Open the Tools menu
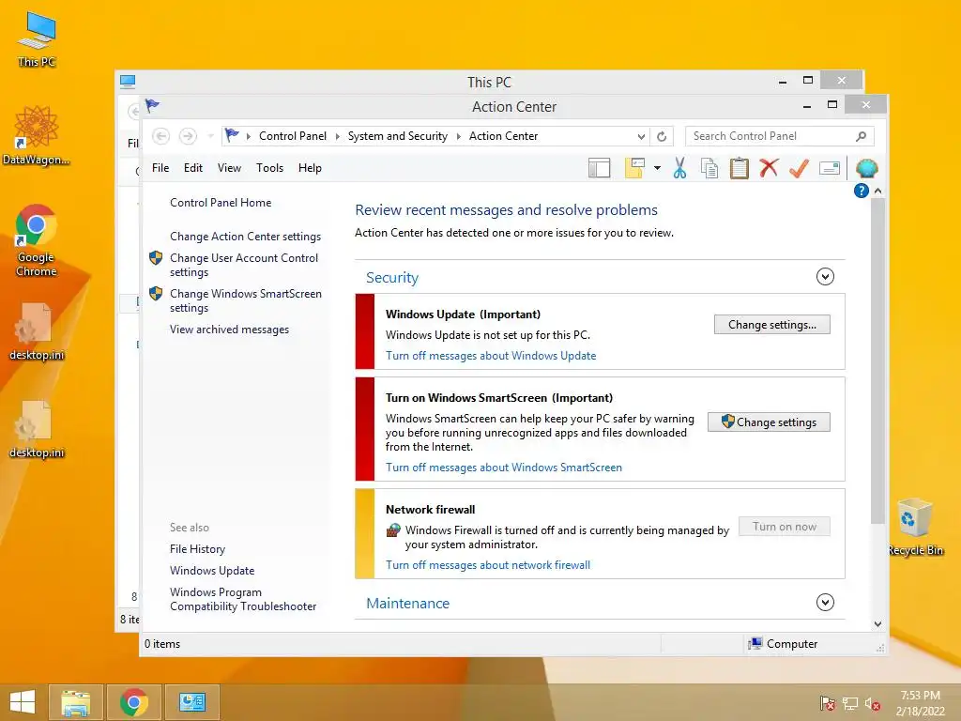961x721 pixels. pyautogui.click(x=269, y=168)
